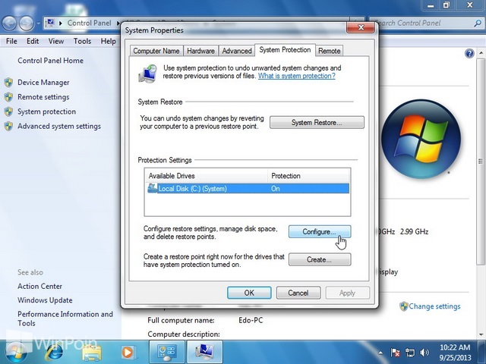486x364 pixels.
Task: Click the Create restore point button
Action: 320,259
